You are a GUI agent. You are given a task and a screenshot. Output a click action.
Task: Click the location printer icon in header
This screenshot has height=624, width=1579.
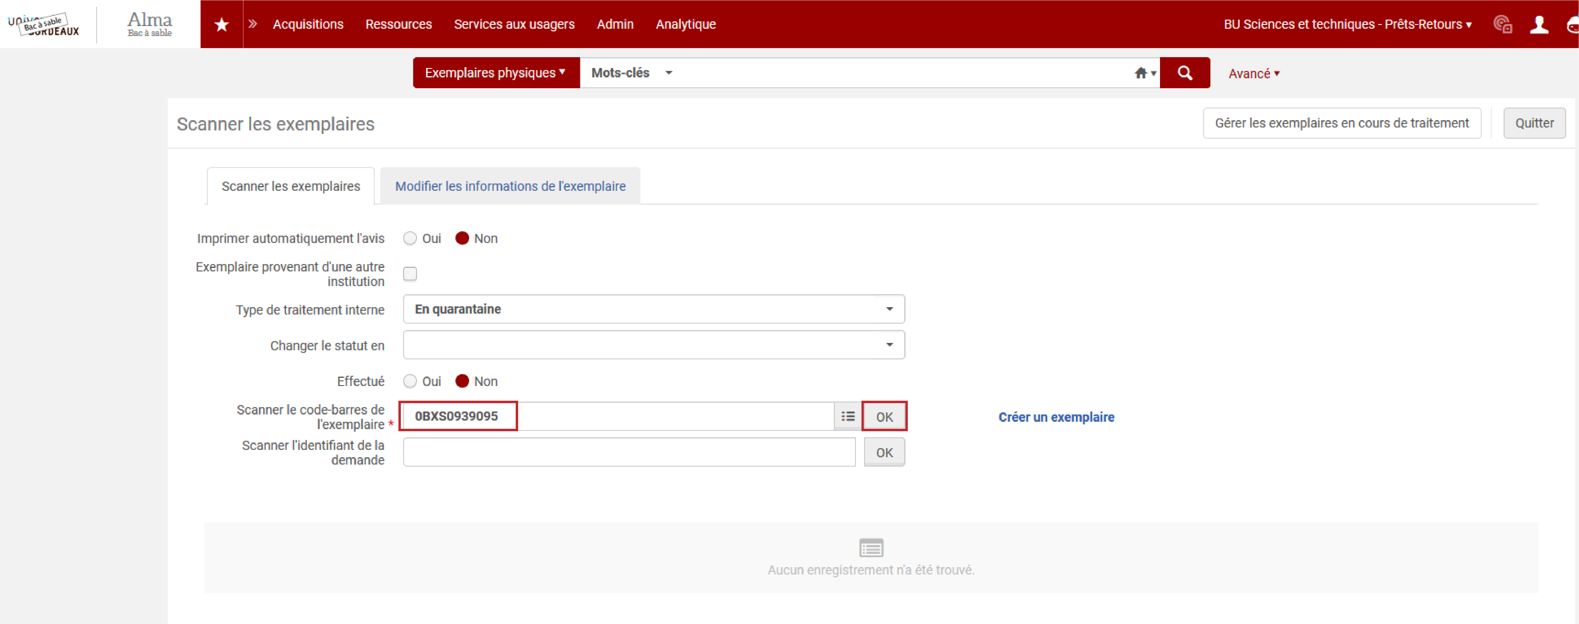click(1502, 25)
